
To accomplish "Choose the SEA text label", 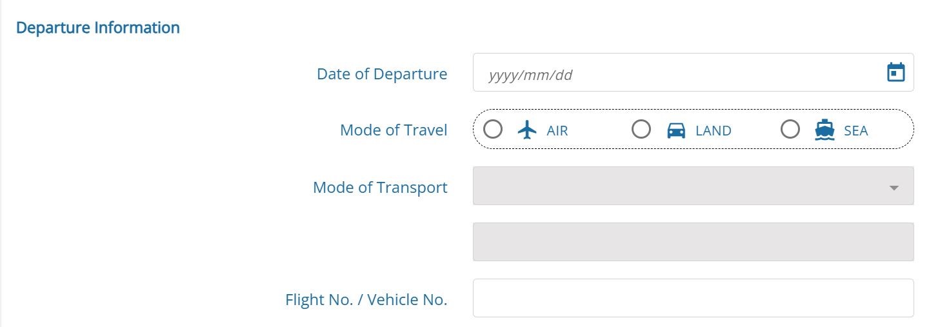I will 856,131.
